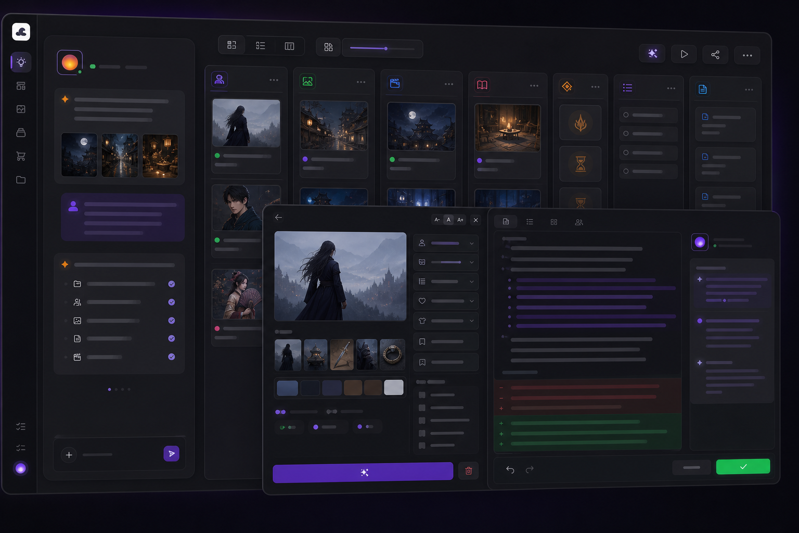Toggle the check circle on image row
This screenshot has height=533, width=799.
tap(172, 321)
